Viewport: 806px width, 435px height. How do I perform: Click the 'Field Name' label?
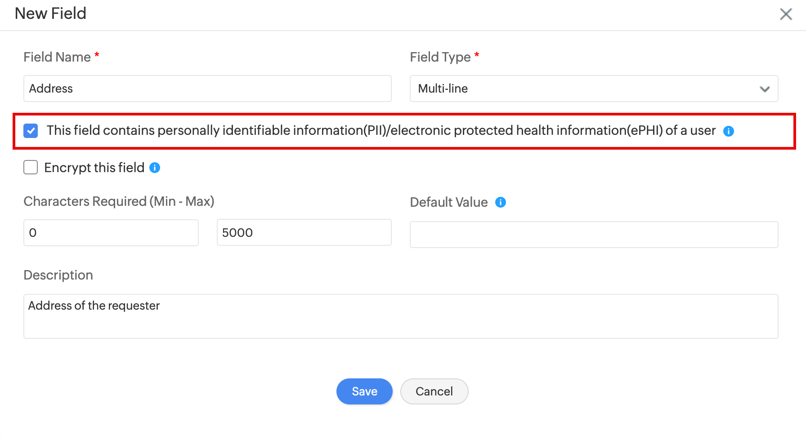click(x=57, y=57)
